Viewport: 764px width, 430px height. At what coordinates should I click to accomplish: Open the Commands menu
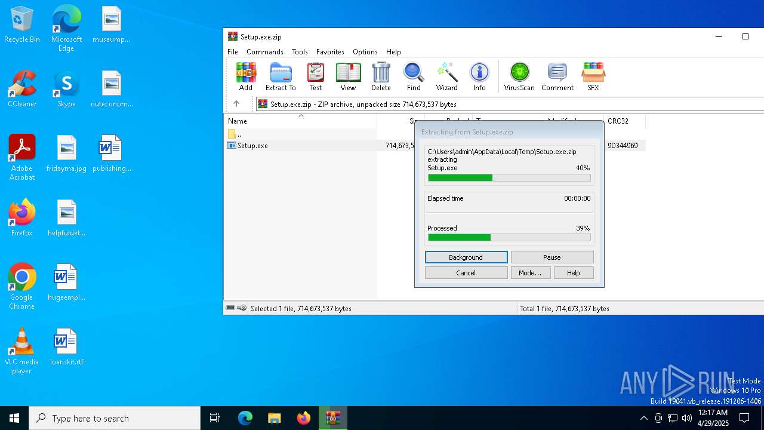coord(265,52)
